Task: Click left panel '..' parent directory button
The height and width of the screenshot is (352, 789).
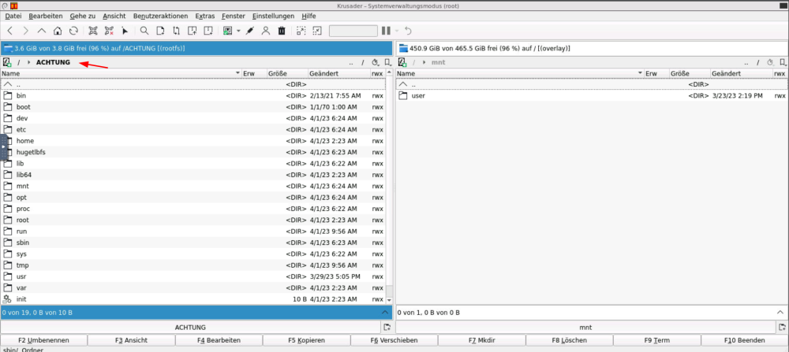Action: coord(351,63)
